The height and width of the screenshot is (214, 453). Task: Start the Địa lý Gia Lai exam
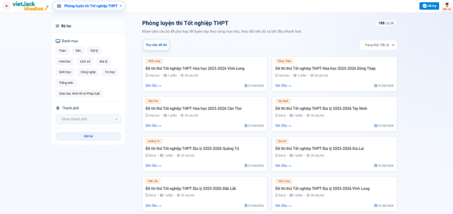pos(283,166)
